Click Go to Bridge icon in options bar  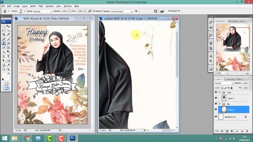click(162, 11)
